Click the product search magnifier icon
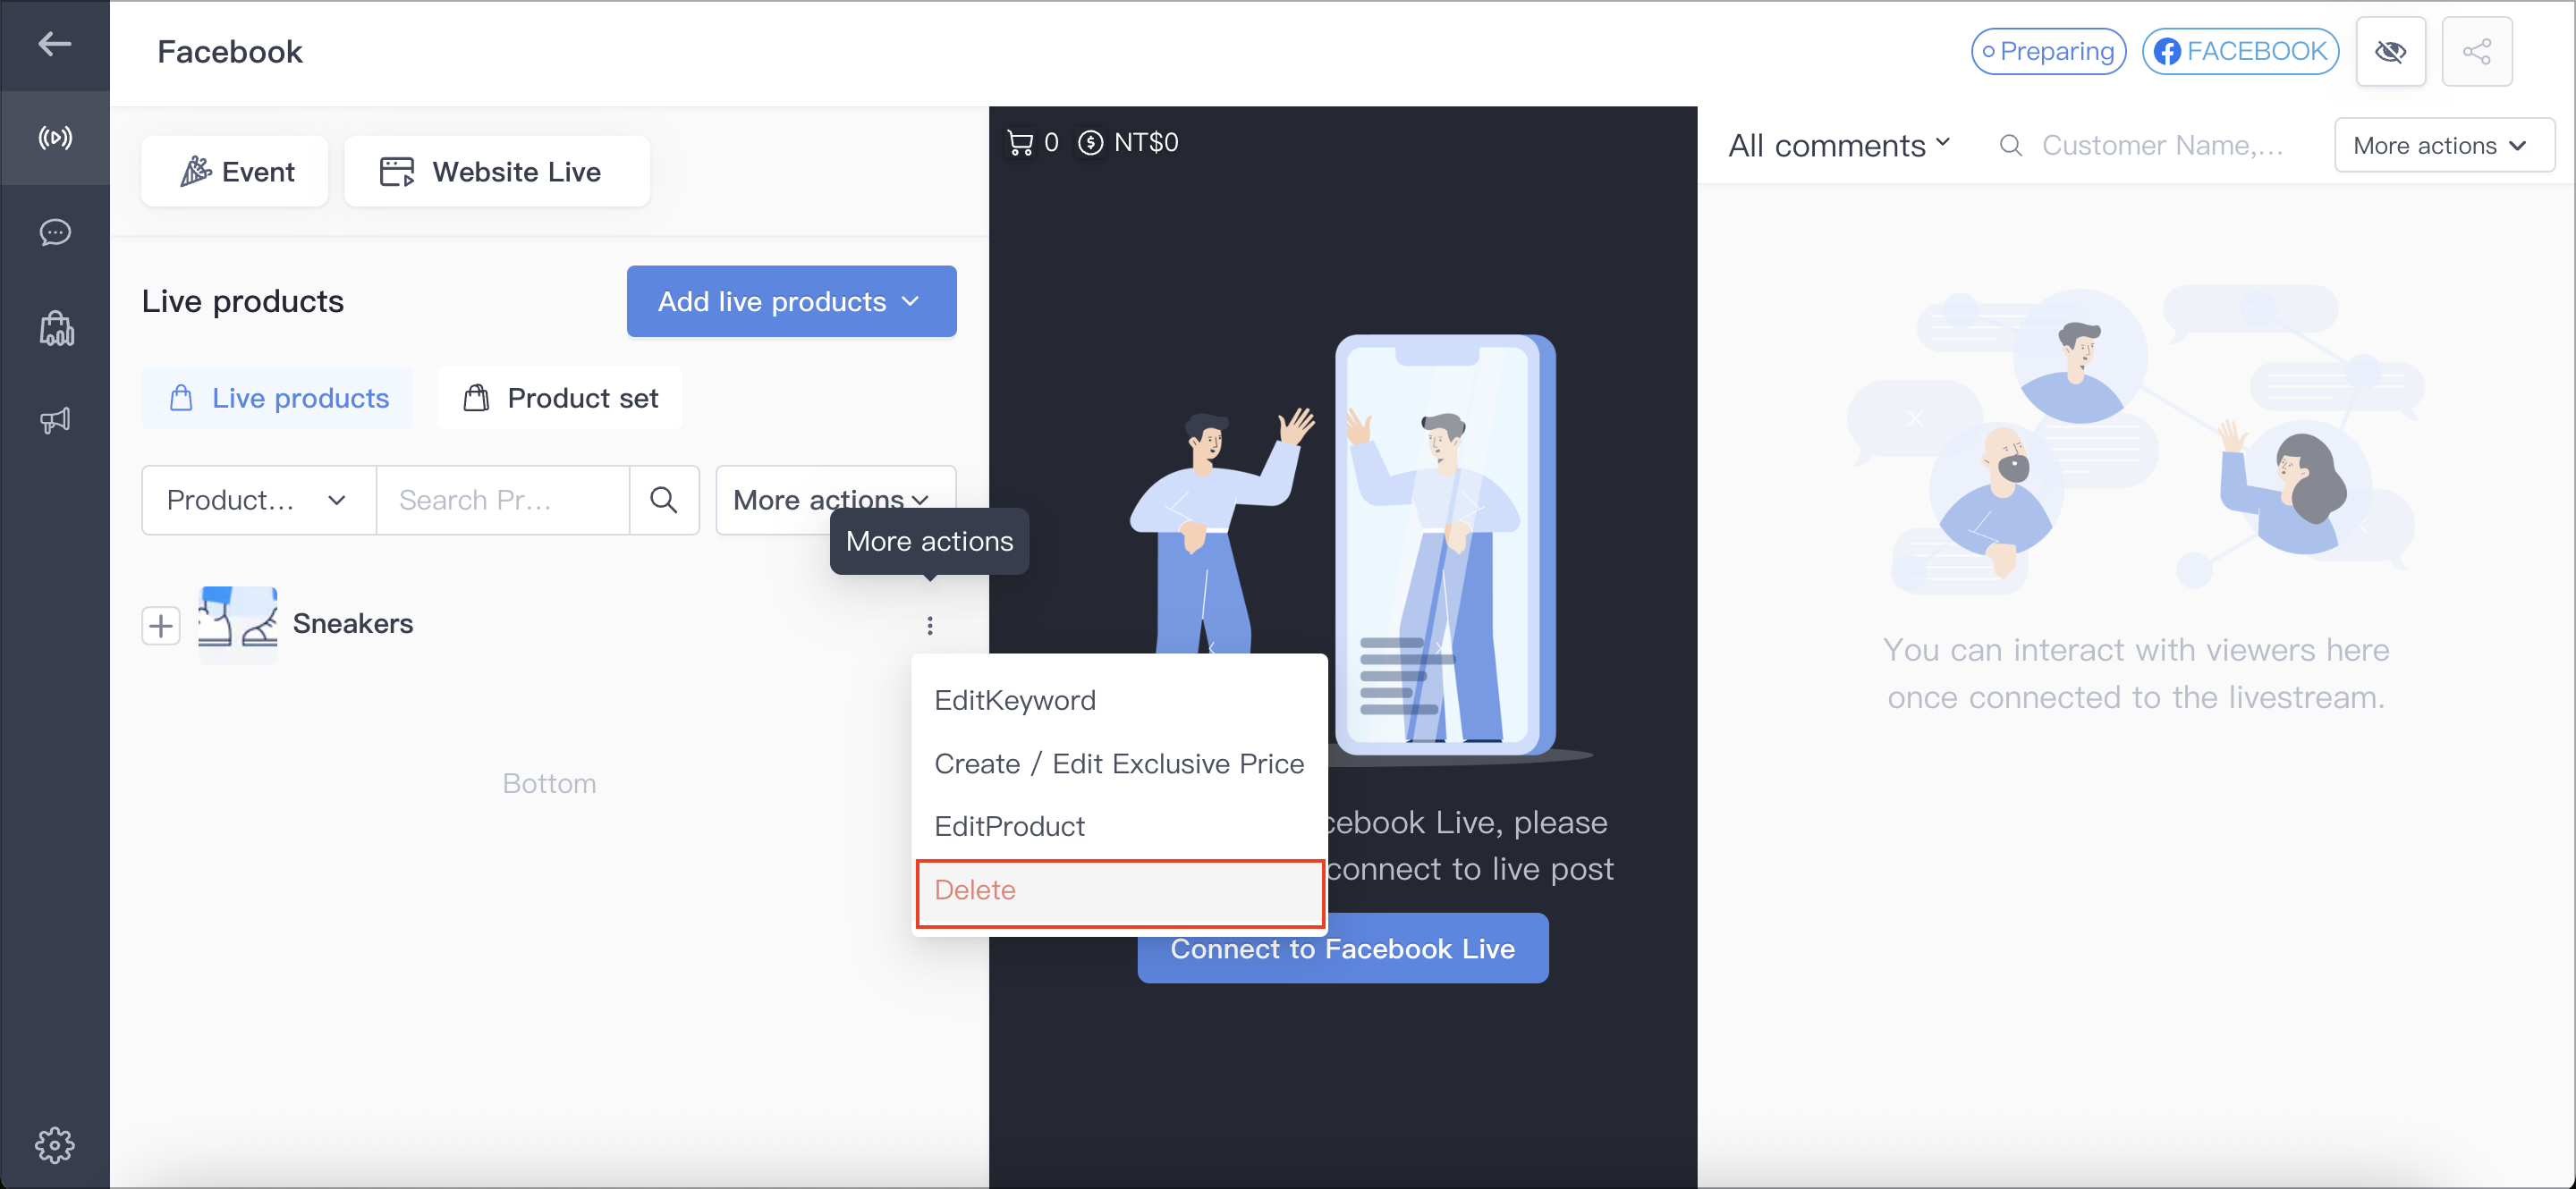Image resolution: width=2576 pixels, height=1189 pixels. click(664, 500)
